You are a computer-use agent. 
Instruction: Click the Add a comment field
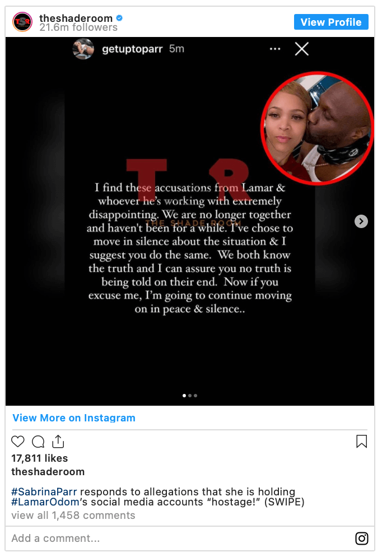click(181, 539)
